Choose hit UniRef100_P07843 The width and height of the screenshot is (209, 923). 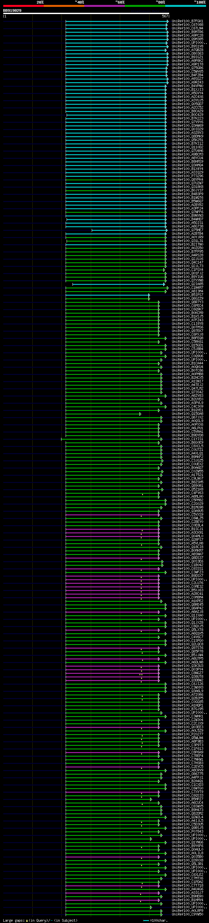tap(187, 832)
